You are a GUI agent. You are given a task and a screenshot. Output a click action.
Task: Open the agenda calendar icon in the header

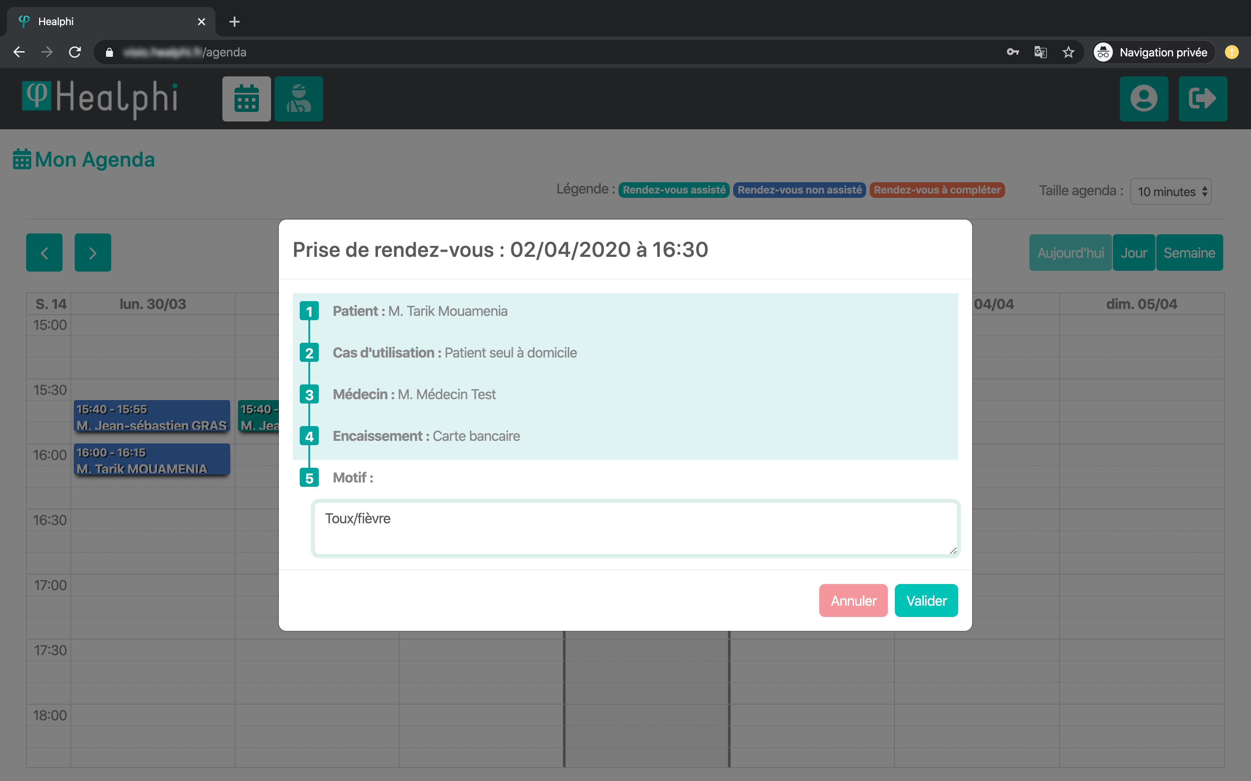[247, 98]
